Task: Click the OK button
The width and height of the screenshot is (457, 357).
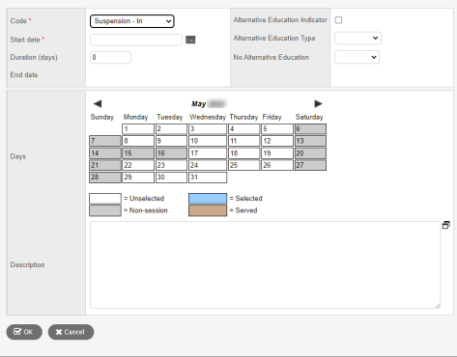Action: [24, 332]
